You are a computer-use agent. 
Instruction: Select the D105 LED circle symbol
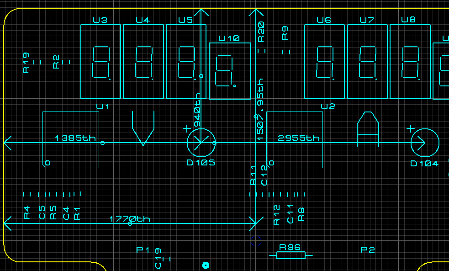pyautogui.click(x=201, y=143)
